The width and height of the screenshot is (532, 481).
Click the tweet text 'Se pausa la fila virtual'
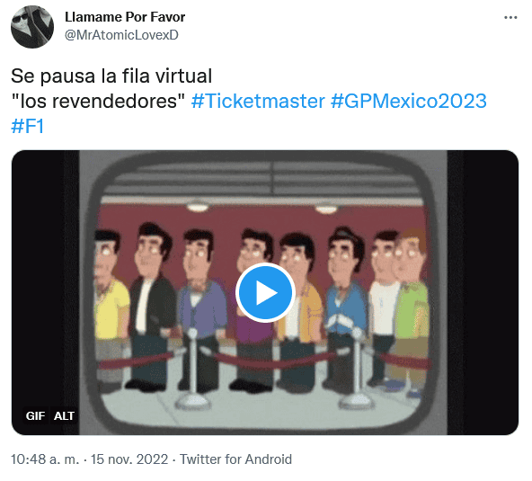pos(111,76)
